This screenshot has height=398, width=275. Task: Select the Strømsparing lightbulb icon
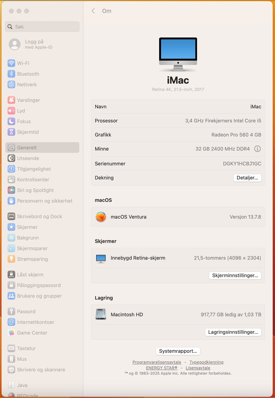point(11,259)
